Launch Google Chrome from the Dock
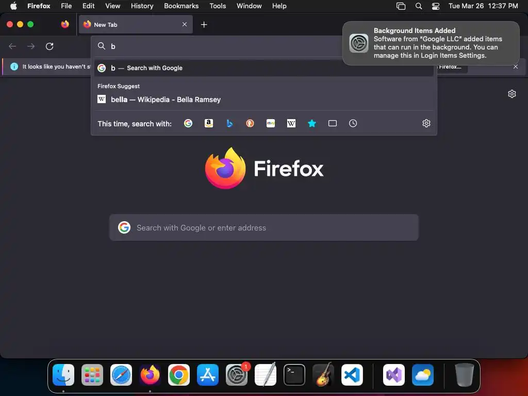This screenshot has width=528, height=396. pyautogui.click(x=179, y=375)
